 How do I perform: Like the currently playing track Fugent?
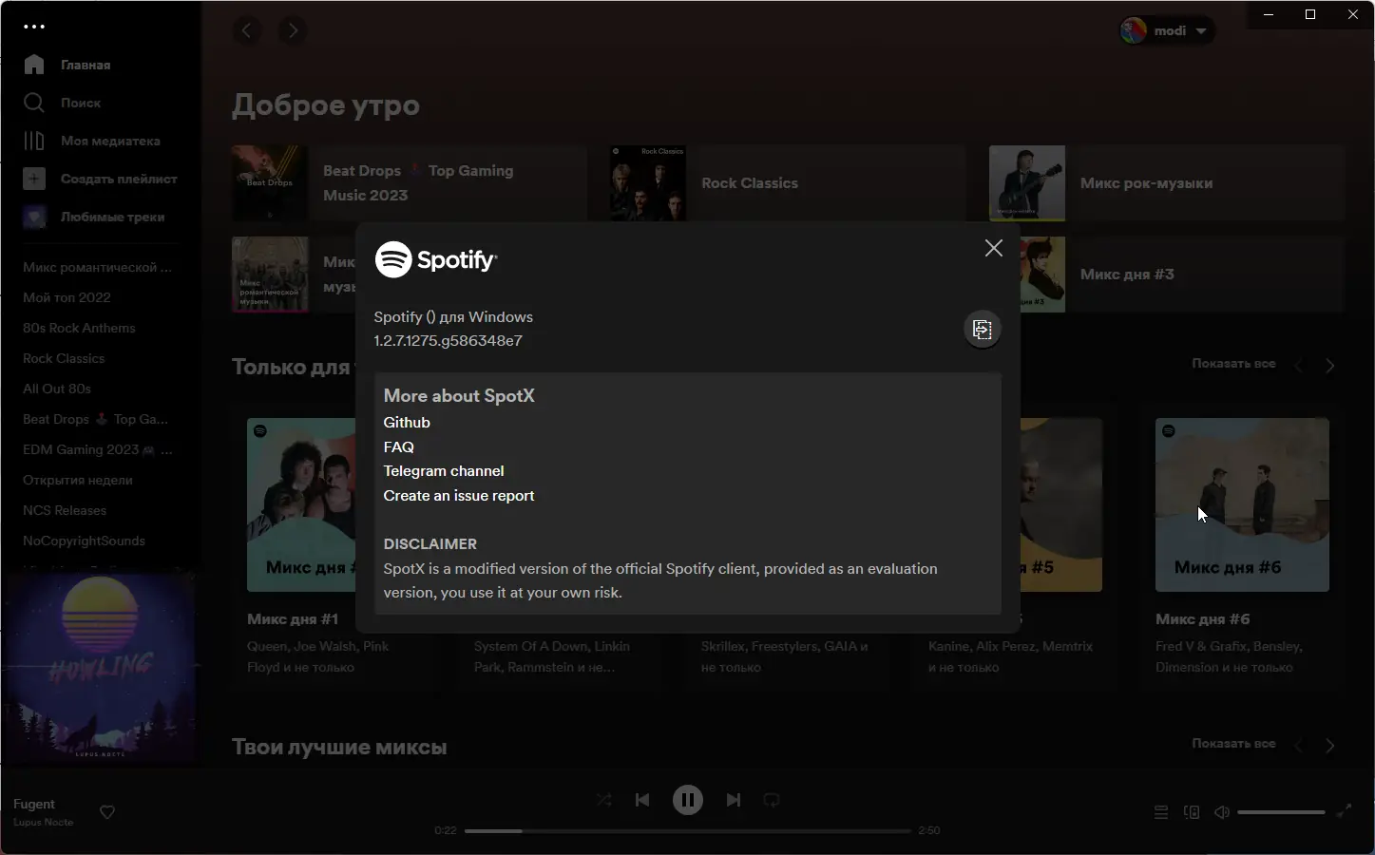point(106,812)
